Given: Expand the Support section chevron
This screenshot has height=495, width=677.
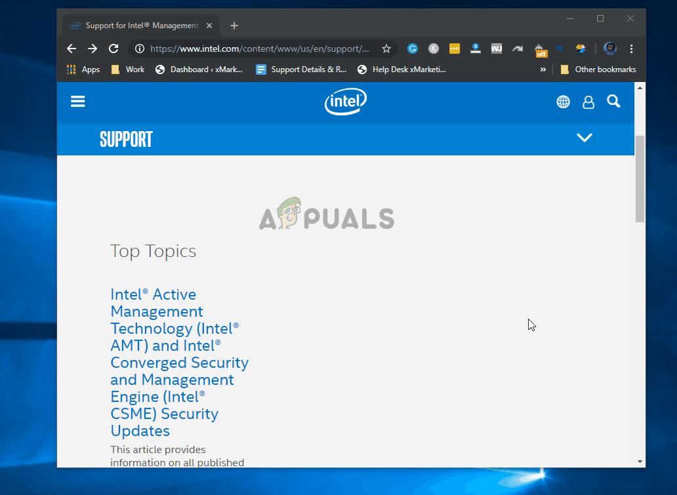Looking at the screenshot, I should 584,138.
